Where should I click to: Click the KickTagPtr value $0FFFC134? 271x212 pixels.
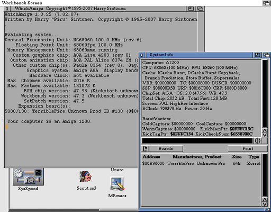[x=182, y=134]
